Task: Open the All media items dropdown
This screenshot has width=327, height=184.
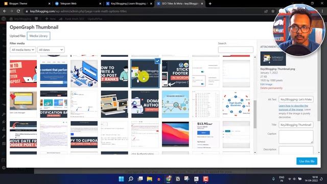Action: (x=23, y=50)
